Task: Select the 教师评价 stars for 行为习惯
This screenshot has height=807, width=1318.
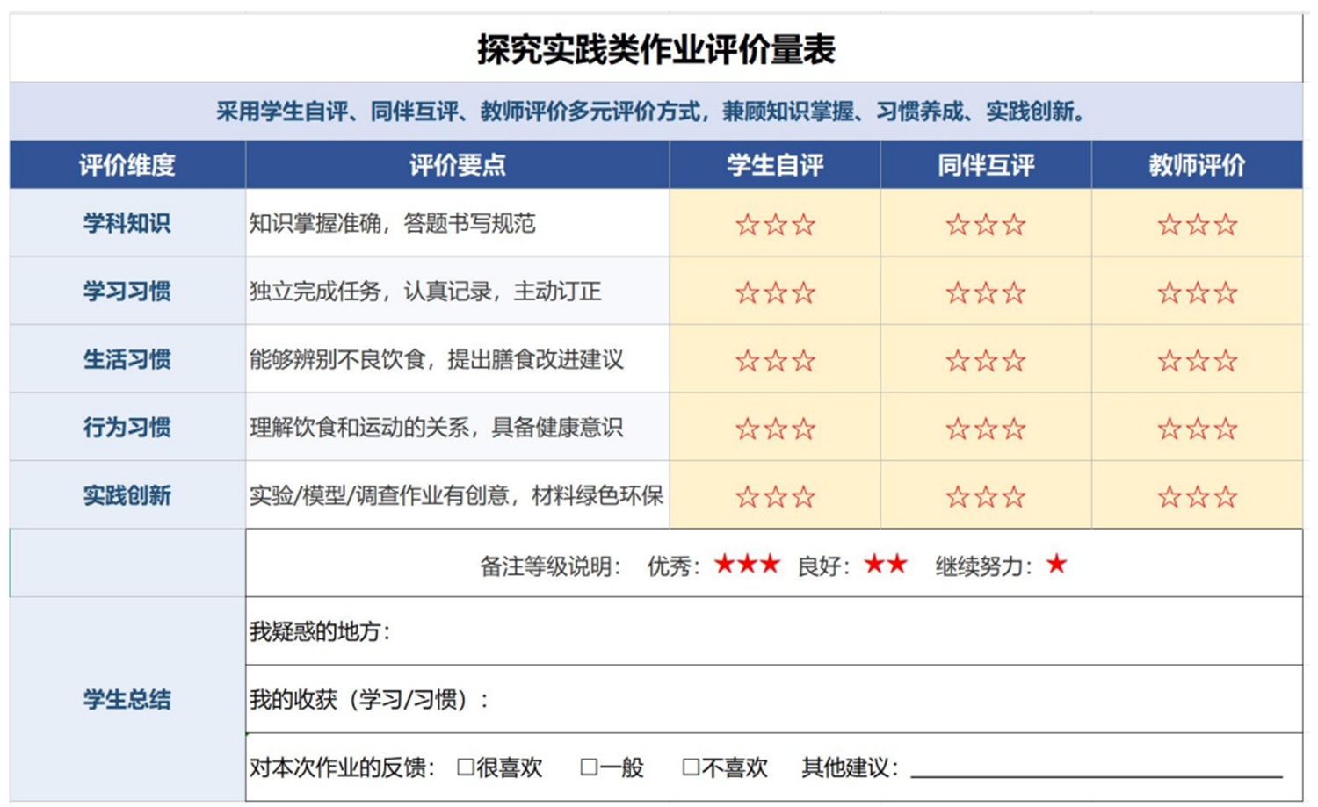Action: (1197, 429)
